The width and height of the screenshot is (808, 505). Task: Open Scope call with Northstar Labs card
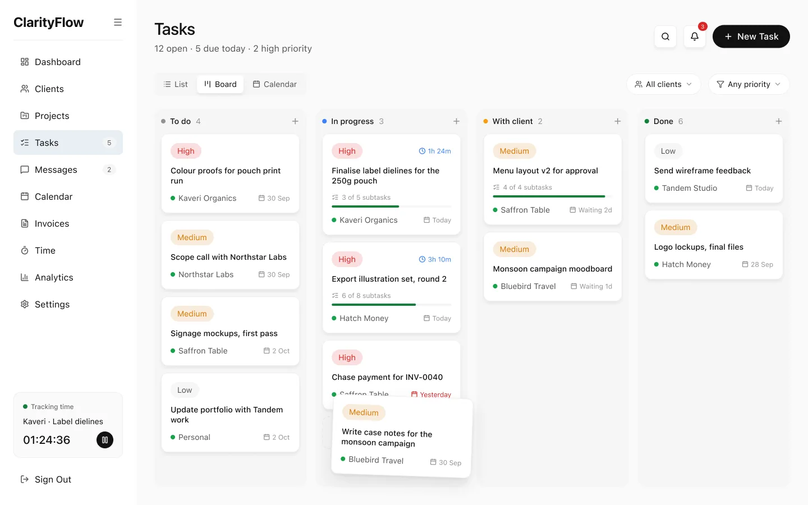point(230,255)
